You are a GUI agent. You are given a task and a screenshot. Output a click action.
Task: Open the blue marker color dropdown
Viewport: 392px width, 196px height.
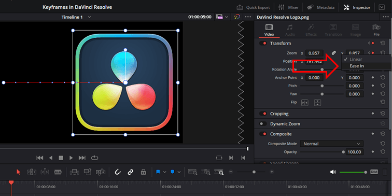click(x=179, y=172)
